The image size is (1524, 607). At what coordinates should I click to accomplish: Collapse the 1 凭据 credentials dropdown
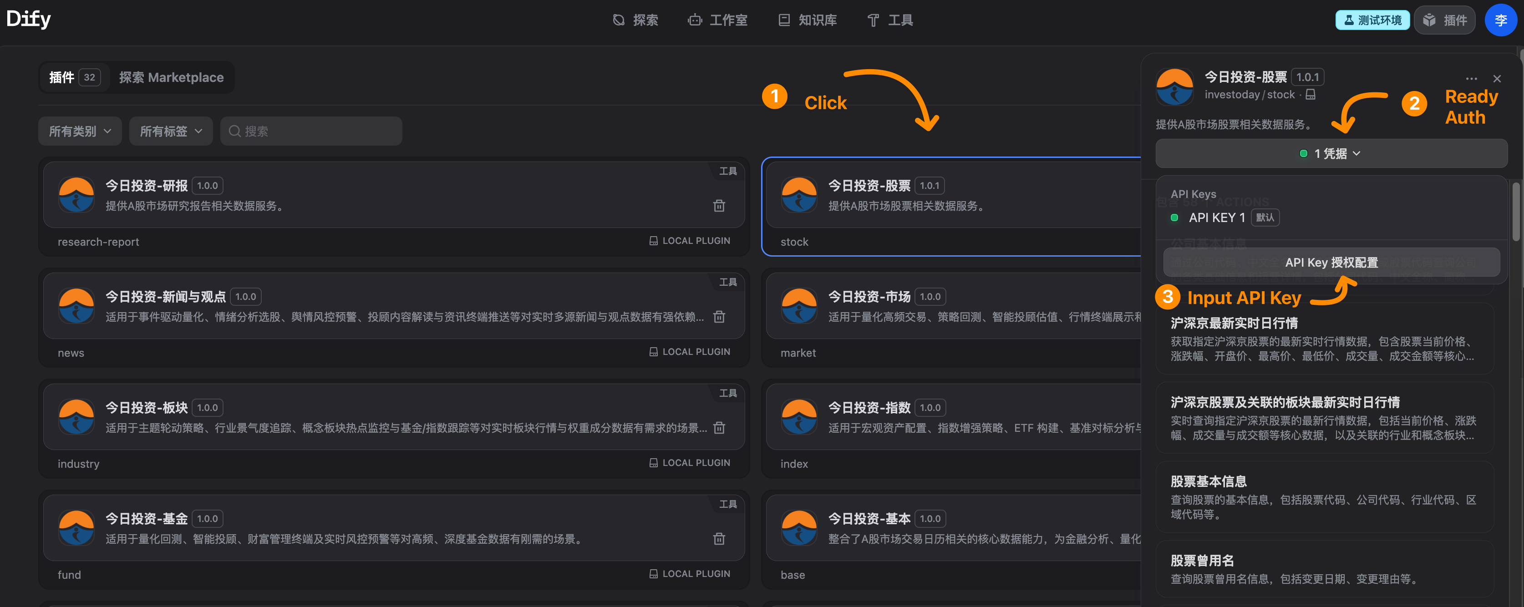[1331, 154]
